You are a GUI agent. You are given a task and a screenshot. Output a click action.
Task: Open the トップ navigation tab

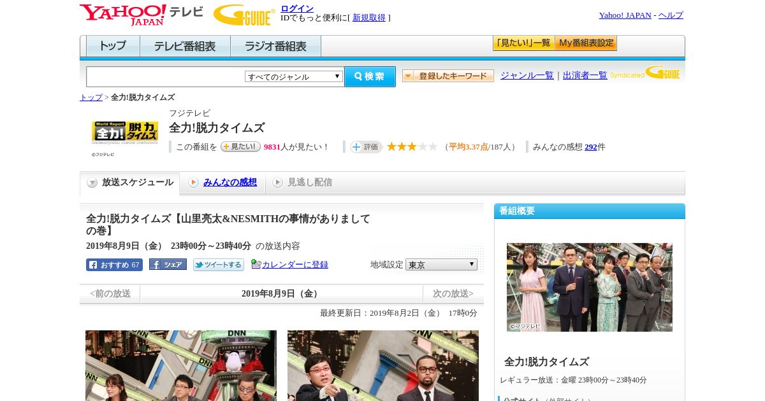click(113, 46)
